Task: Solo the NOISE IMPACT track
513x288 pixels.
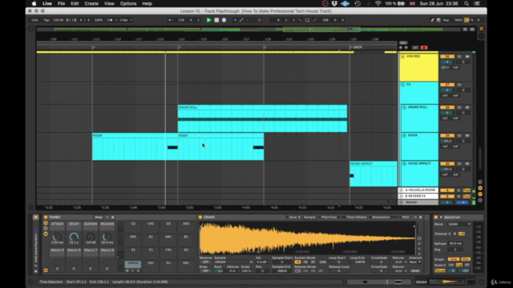Action: [x=459, y=163]
